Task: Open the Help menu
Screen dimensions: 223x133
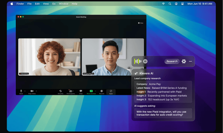Action: coord(75,4)
